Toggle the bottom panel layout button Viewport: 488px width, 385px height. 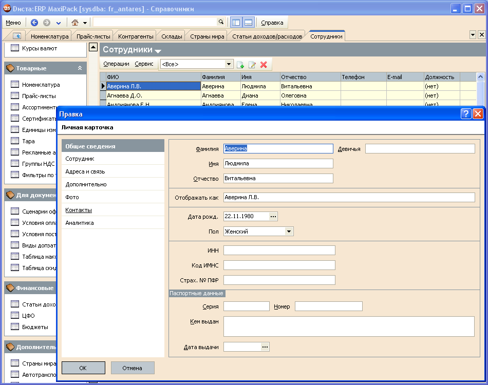(248, 23)
